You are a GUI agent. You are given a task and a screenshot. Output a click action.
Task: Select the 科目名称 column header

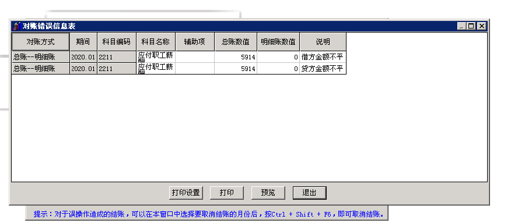click(x=156, y=41)
